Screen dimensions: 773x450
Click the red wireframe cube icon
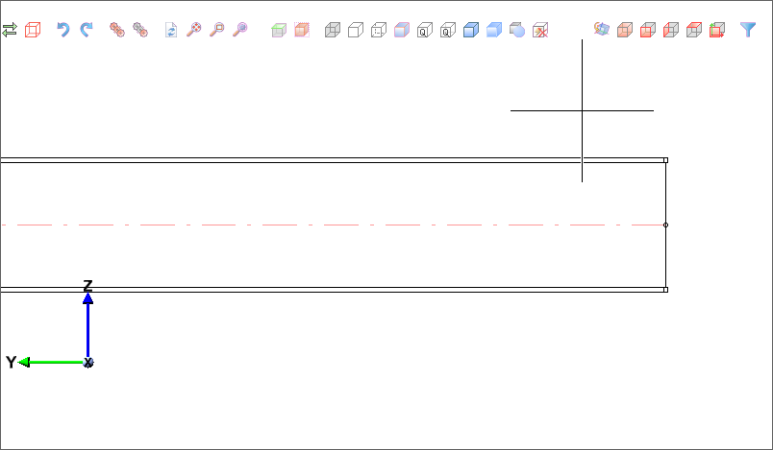coord(33,30)
